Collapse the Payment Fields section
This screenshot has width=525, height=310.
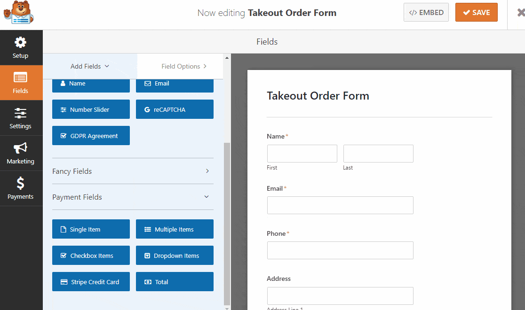pyautogui.click(x=133, y=197)
